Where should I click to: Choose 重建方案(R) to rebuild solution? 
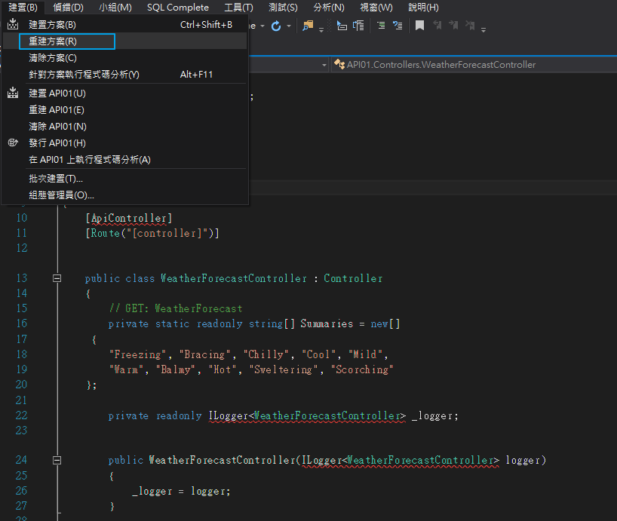click(x=124, y=41)
